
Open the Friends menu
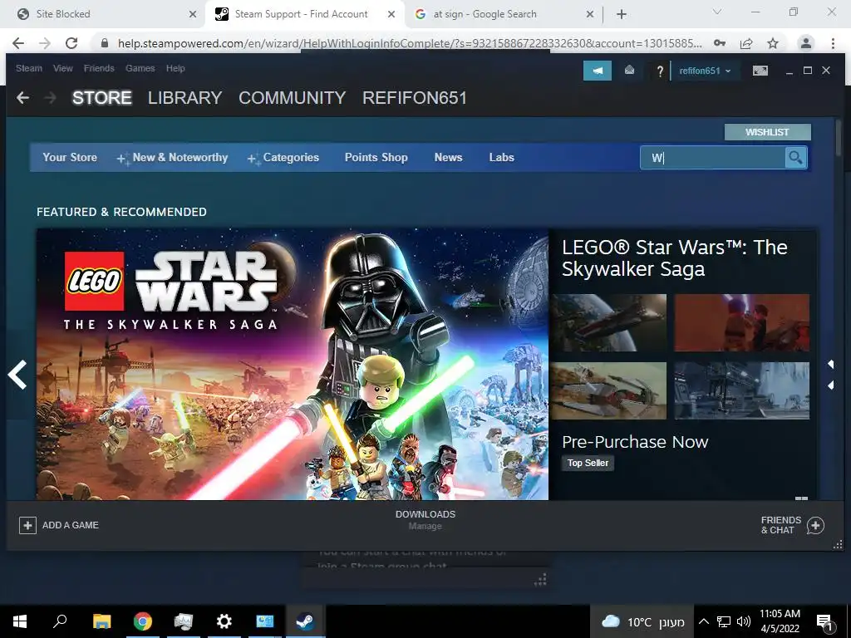(99, 68)
